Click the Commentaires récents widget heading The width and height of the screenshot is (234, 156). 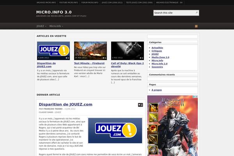click(x=162, y=74)
